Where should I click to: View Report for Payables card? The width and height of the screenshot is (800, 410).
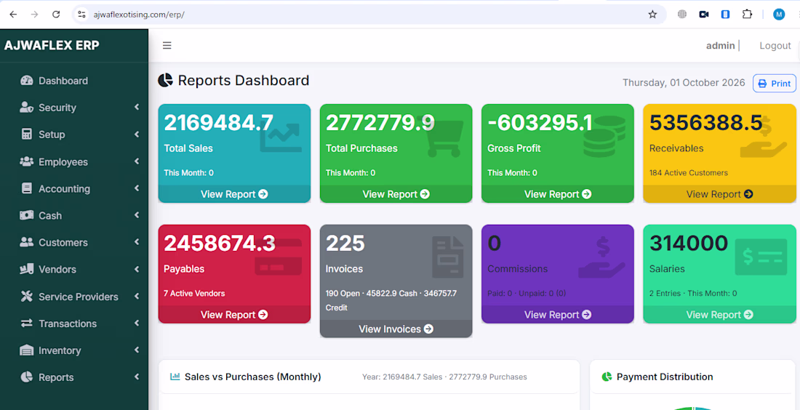[234, 314]
